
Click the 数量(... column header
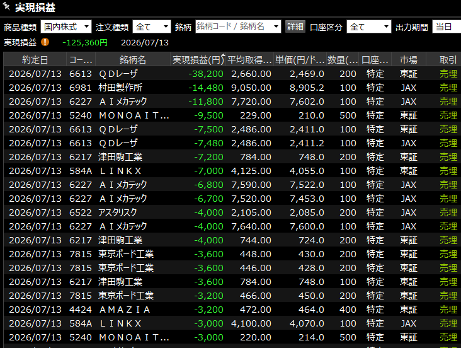pos(343,60)
